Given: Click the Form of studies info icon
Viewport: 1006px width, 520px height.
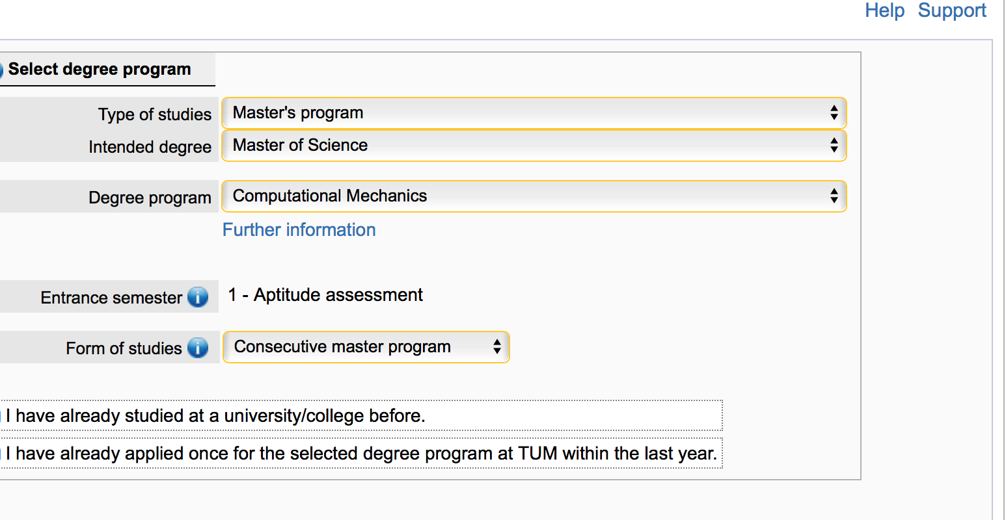Looking at the screenshot, I should (198, 348).
